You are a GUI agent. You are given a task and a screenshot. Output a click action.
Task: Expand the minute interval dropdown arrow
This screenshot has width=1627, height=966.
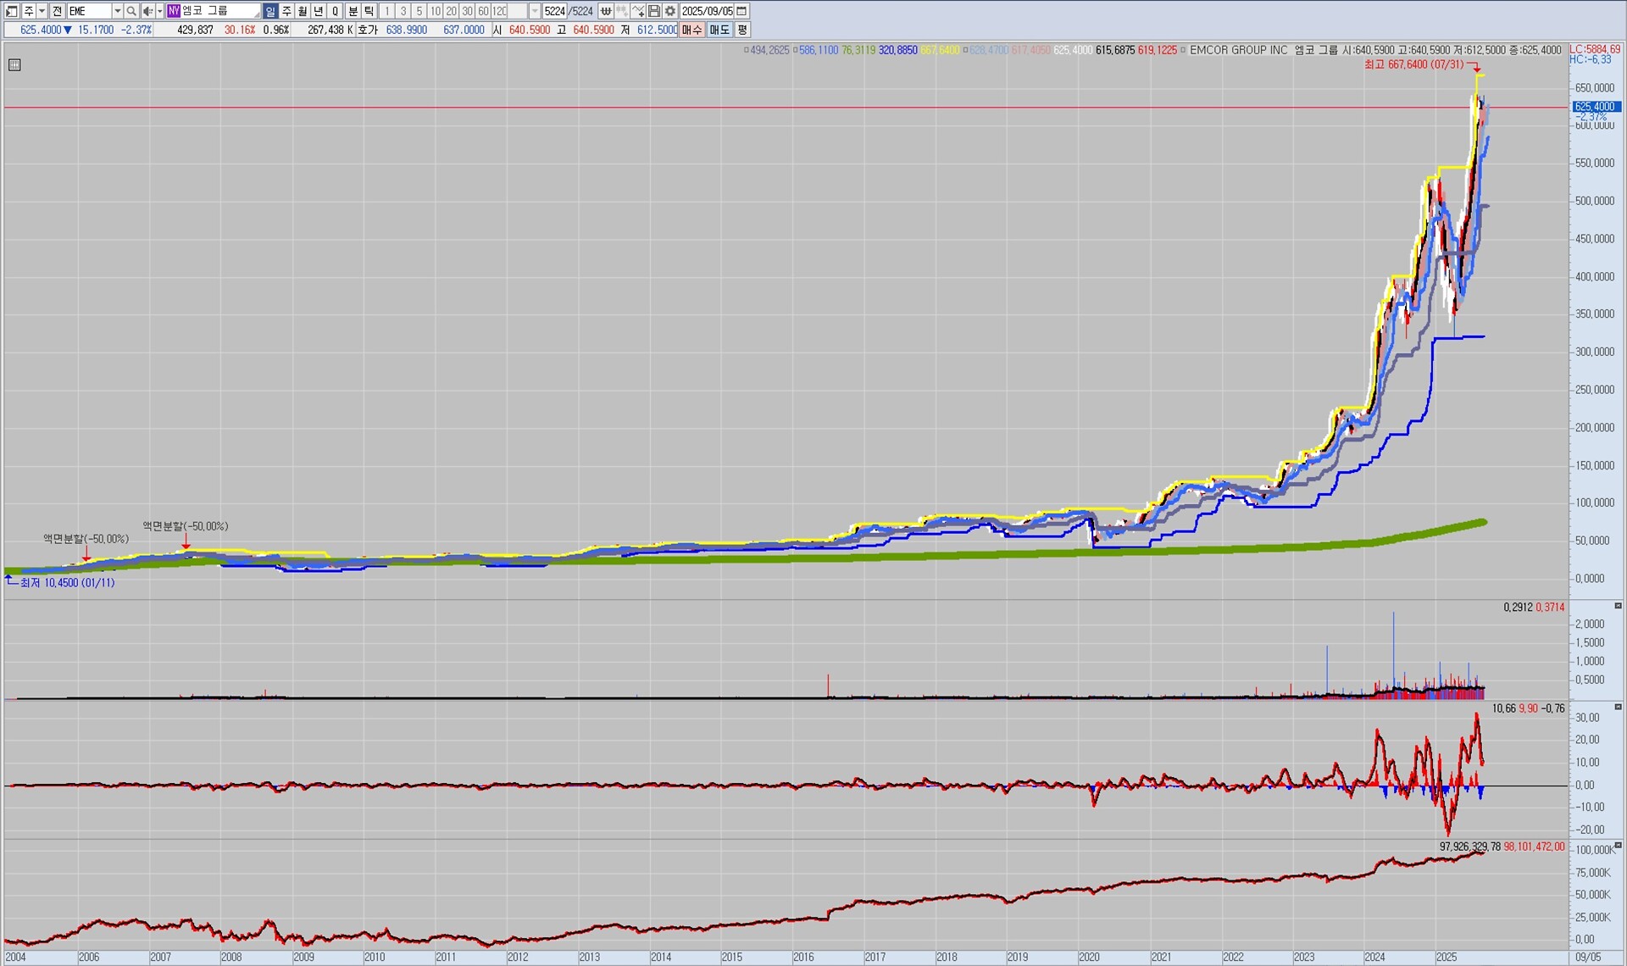(x=534, y=11)
